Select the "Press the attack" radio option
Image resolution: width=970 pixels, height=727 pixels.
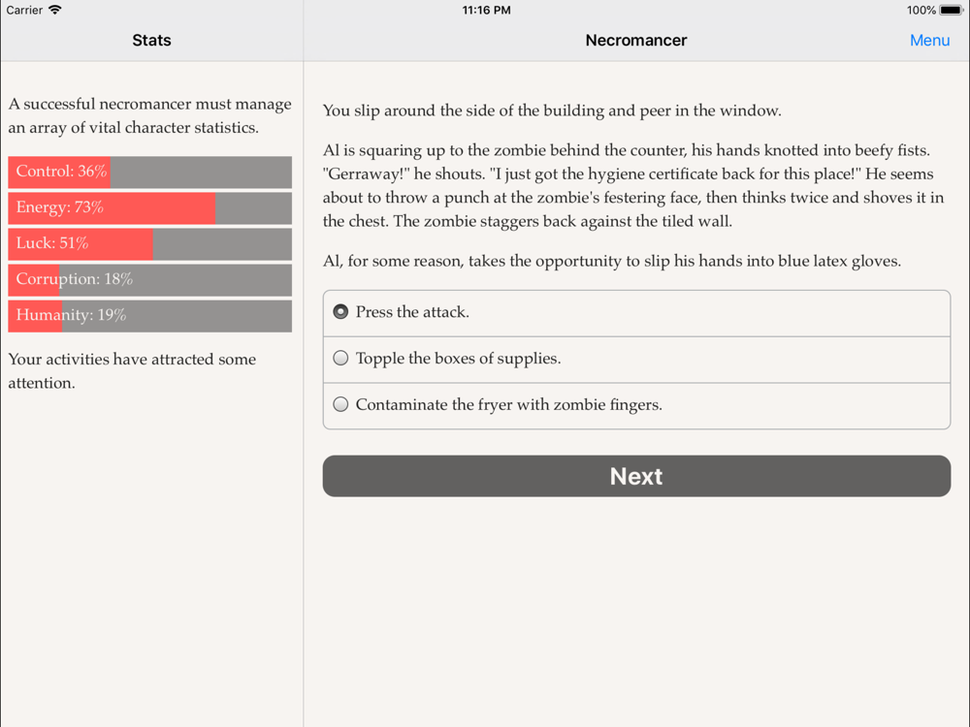636,313
